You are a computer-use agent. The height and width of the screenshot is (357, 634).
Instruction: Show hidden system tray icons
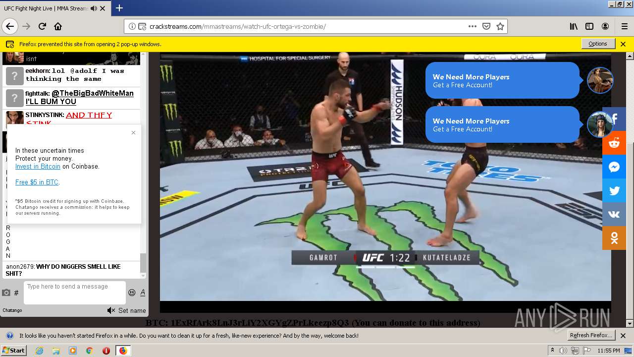click(552, 351)
